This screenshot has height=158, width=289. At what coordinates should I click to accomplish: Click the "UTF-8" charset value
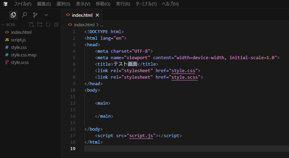click(x=141, y=51)
